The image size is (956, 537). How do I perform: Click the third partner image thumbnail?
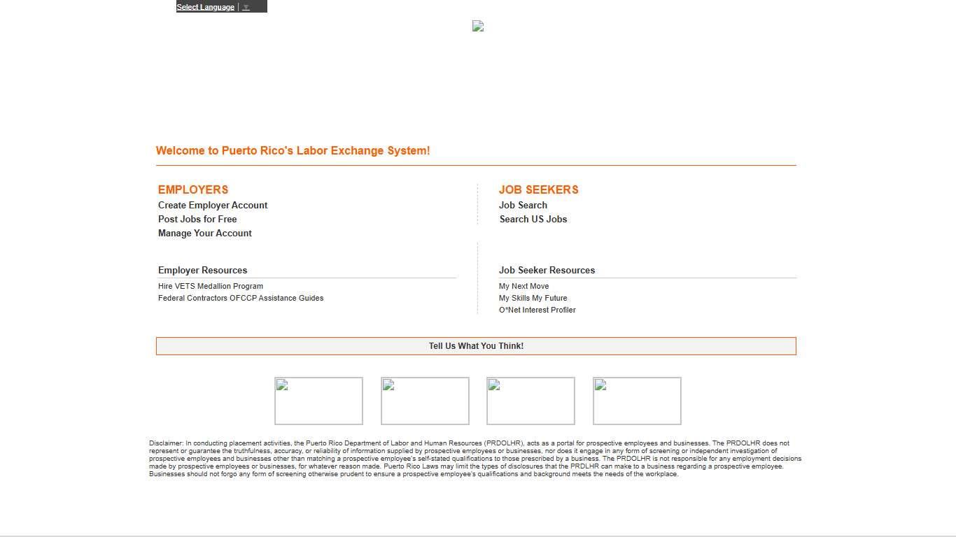(x=530, y=401)
